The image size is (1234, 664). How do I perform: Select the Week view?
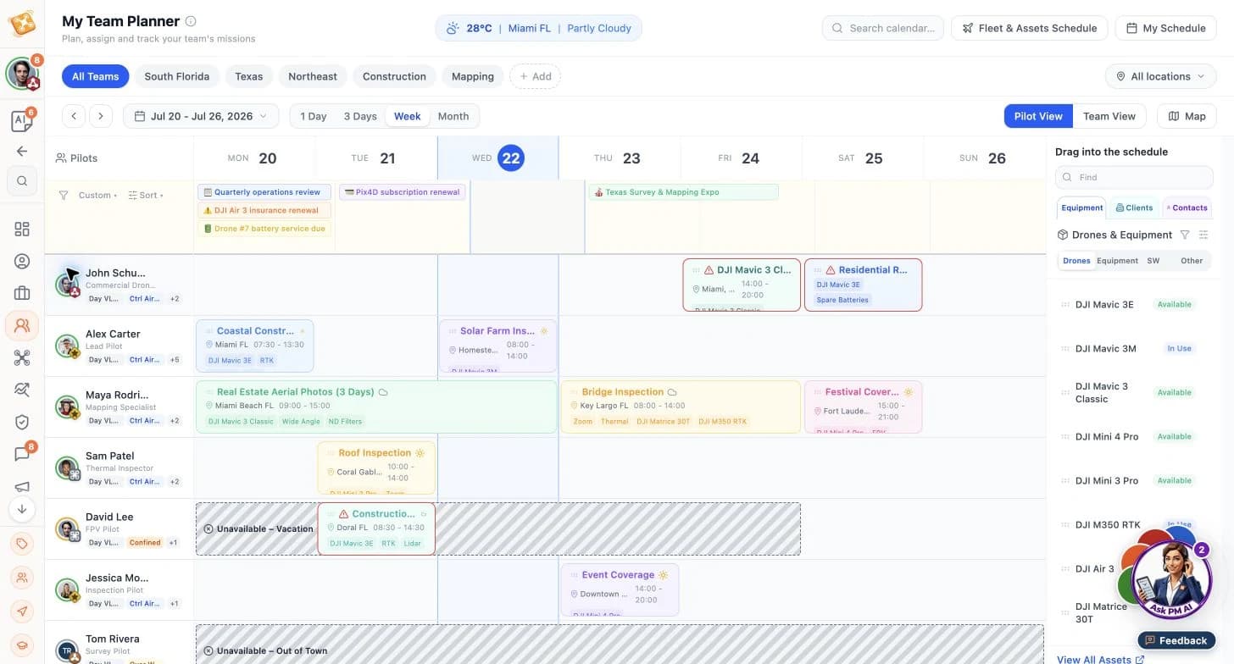click(407, 116)
